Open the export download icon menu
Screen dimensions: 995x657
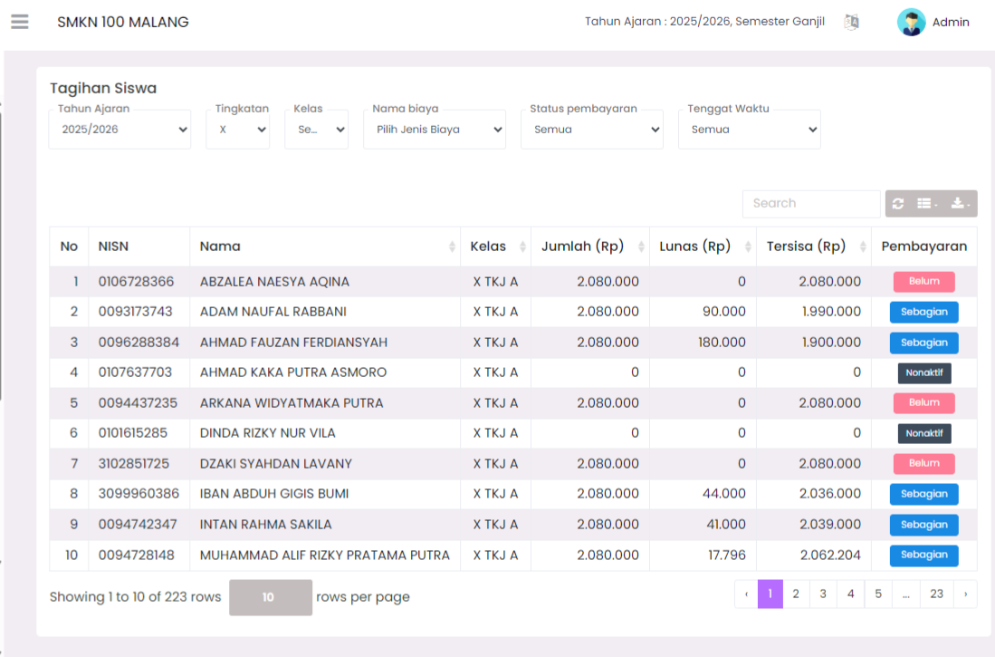tap(960, 204)
